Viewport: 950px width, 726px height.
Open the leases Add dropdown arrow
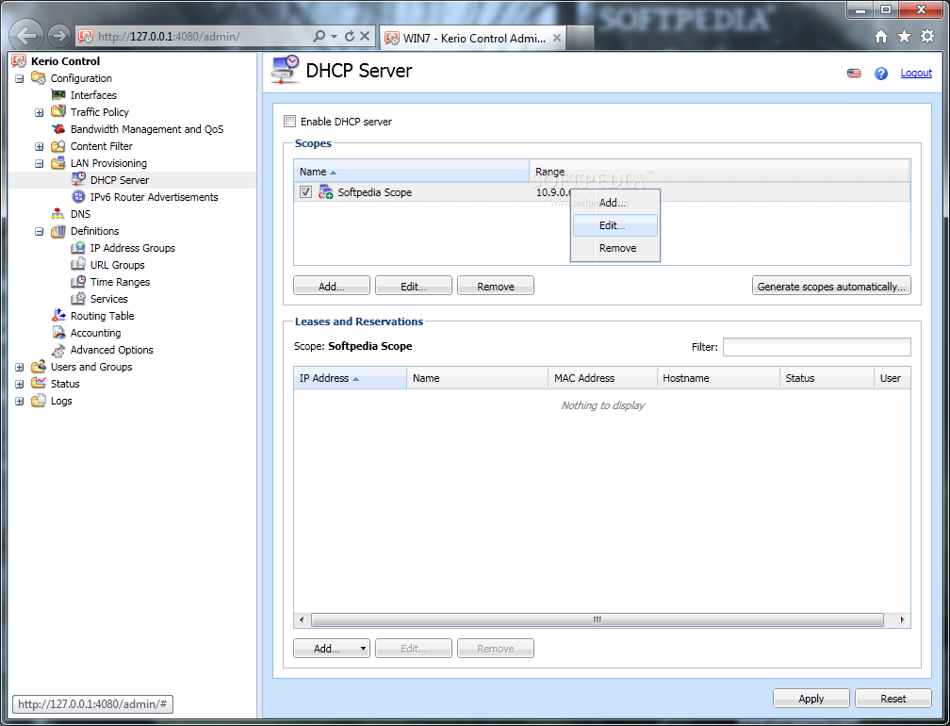[x=362, y=649]
